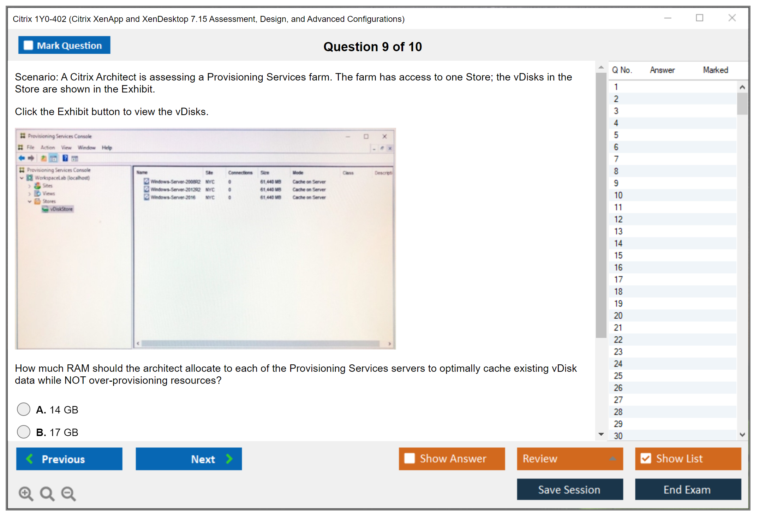
Task: Click the Marked column header
Action: (x=715, y=70)
